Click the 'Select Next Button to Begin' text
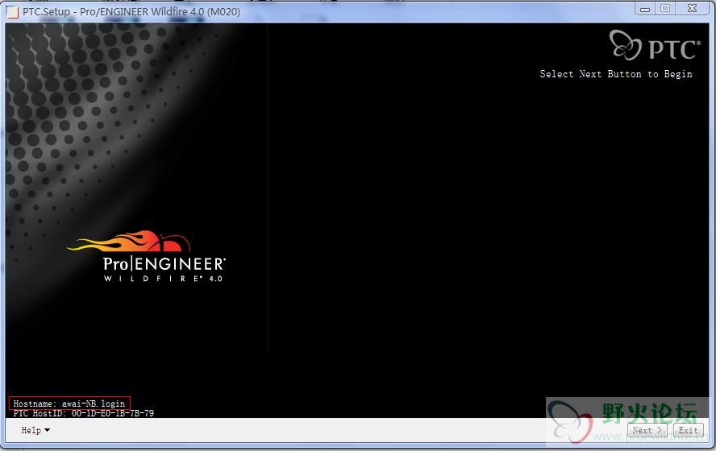Screen dimensions: 716x451 tap(615, 74)
